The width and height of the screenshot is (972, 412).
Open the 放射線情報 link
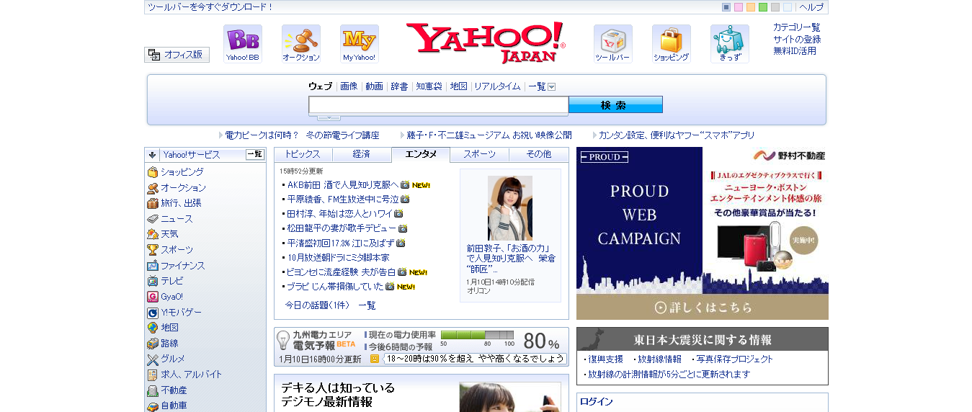pos(659,359)
